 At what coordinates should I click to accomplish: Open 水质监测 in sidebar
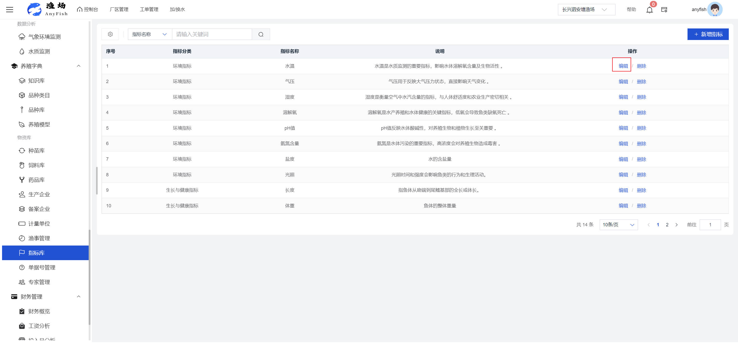coord(39,52)
